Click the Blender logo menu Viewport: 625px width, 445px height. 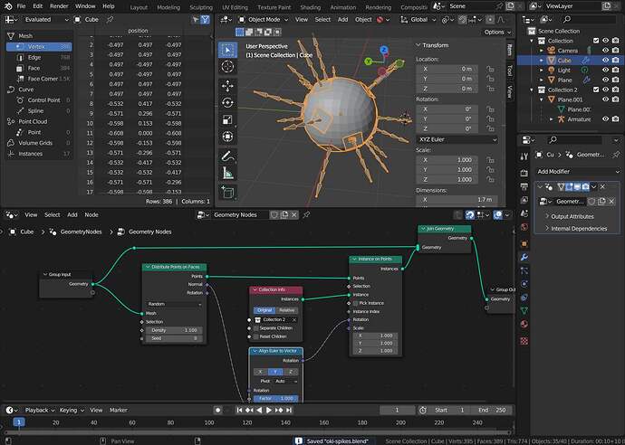(x=8, y=6)
